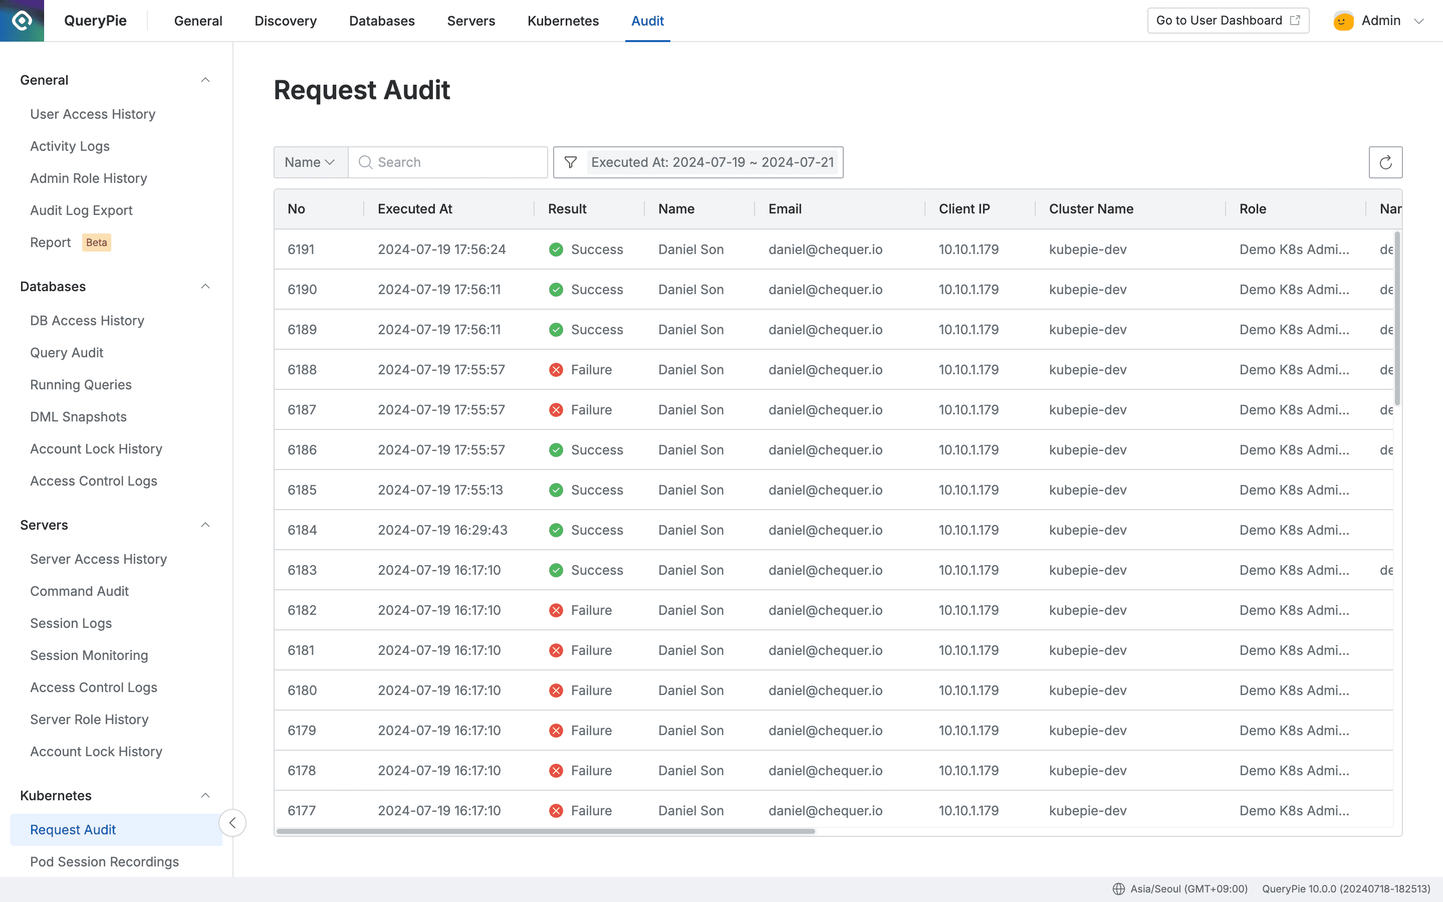Viewport: 1443px width, 902px height.
Task: Click the globe timezone icon
Action: coord(1119,889)
